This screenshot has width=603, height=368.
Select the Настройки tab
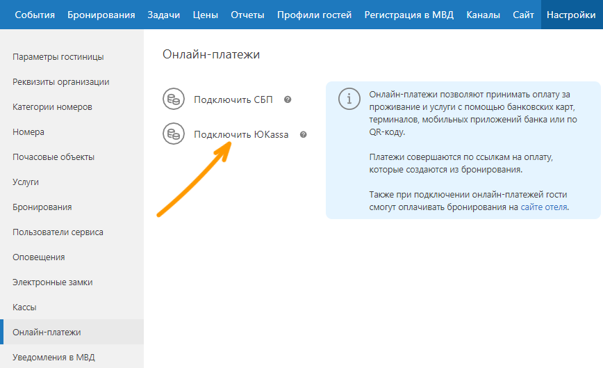tap(571, 15)
